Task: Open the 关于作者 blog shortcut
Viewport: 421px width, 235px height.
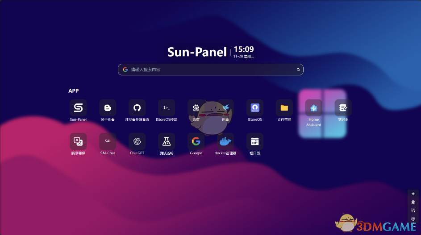Action: coord(108,108)
